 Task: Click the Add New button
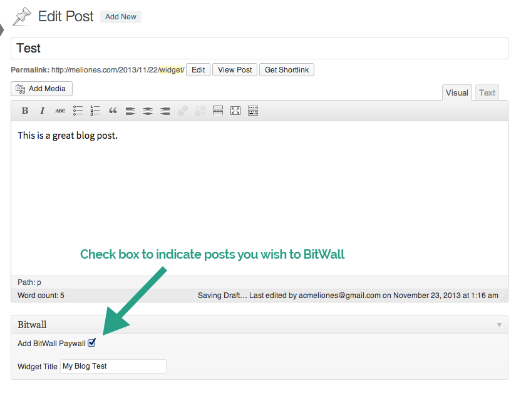[121, 17]
